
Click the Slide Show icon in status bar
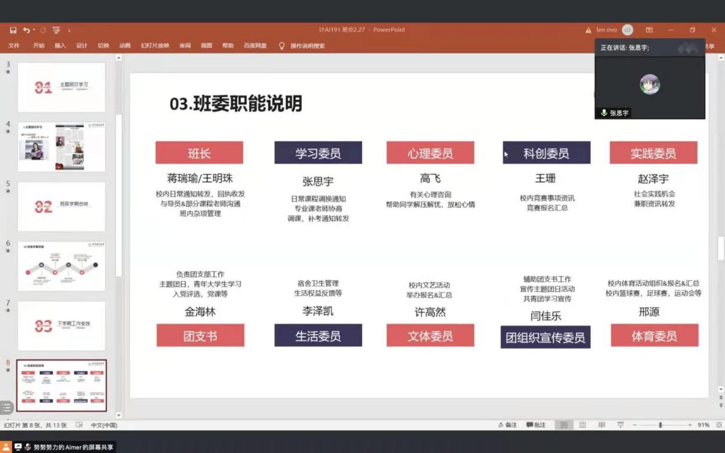pos(620,425)
